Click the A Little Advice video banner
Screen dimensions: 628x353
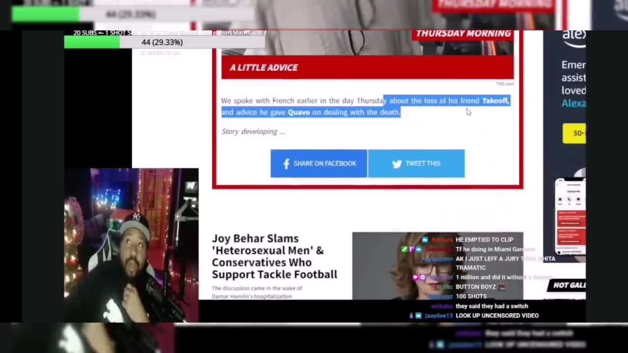(x=367, y=67)
